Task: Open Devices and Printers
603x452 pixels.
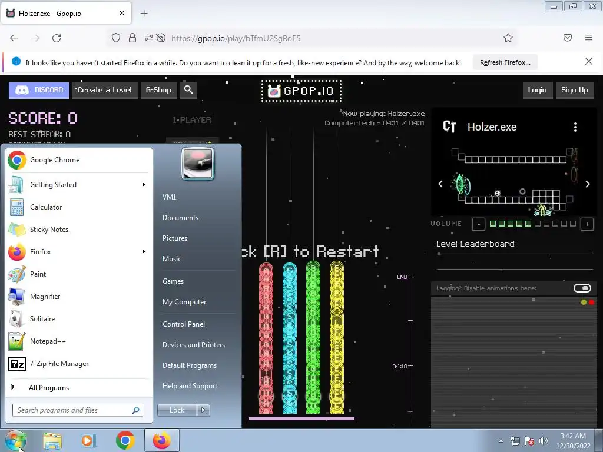Action: 194,345
